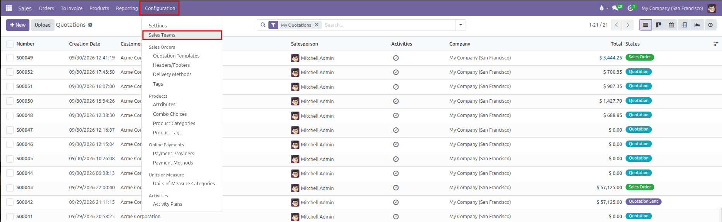
Task: Switch to activity view
Action: click(x=710, y=25)
